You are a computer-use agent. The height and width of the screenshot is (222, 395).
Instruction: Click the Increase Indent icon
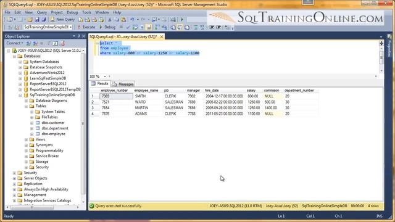(x=218, y=27)
